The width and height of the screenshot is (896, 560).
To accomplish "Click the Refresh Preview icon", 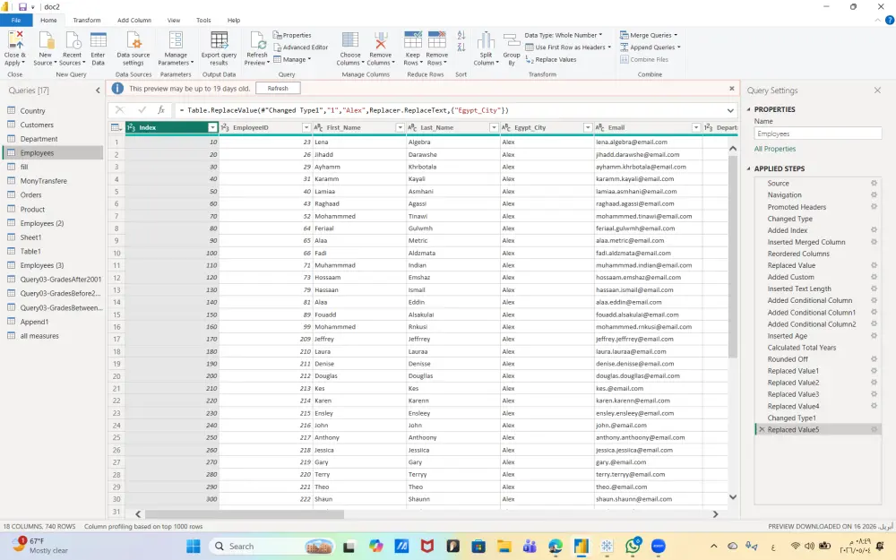I will [256, 41].
